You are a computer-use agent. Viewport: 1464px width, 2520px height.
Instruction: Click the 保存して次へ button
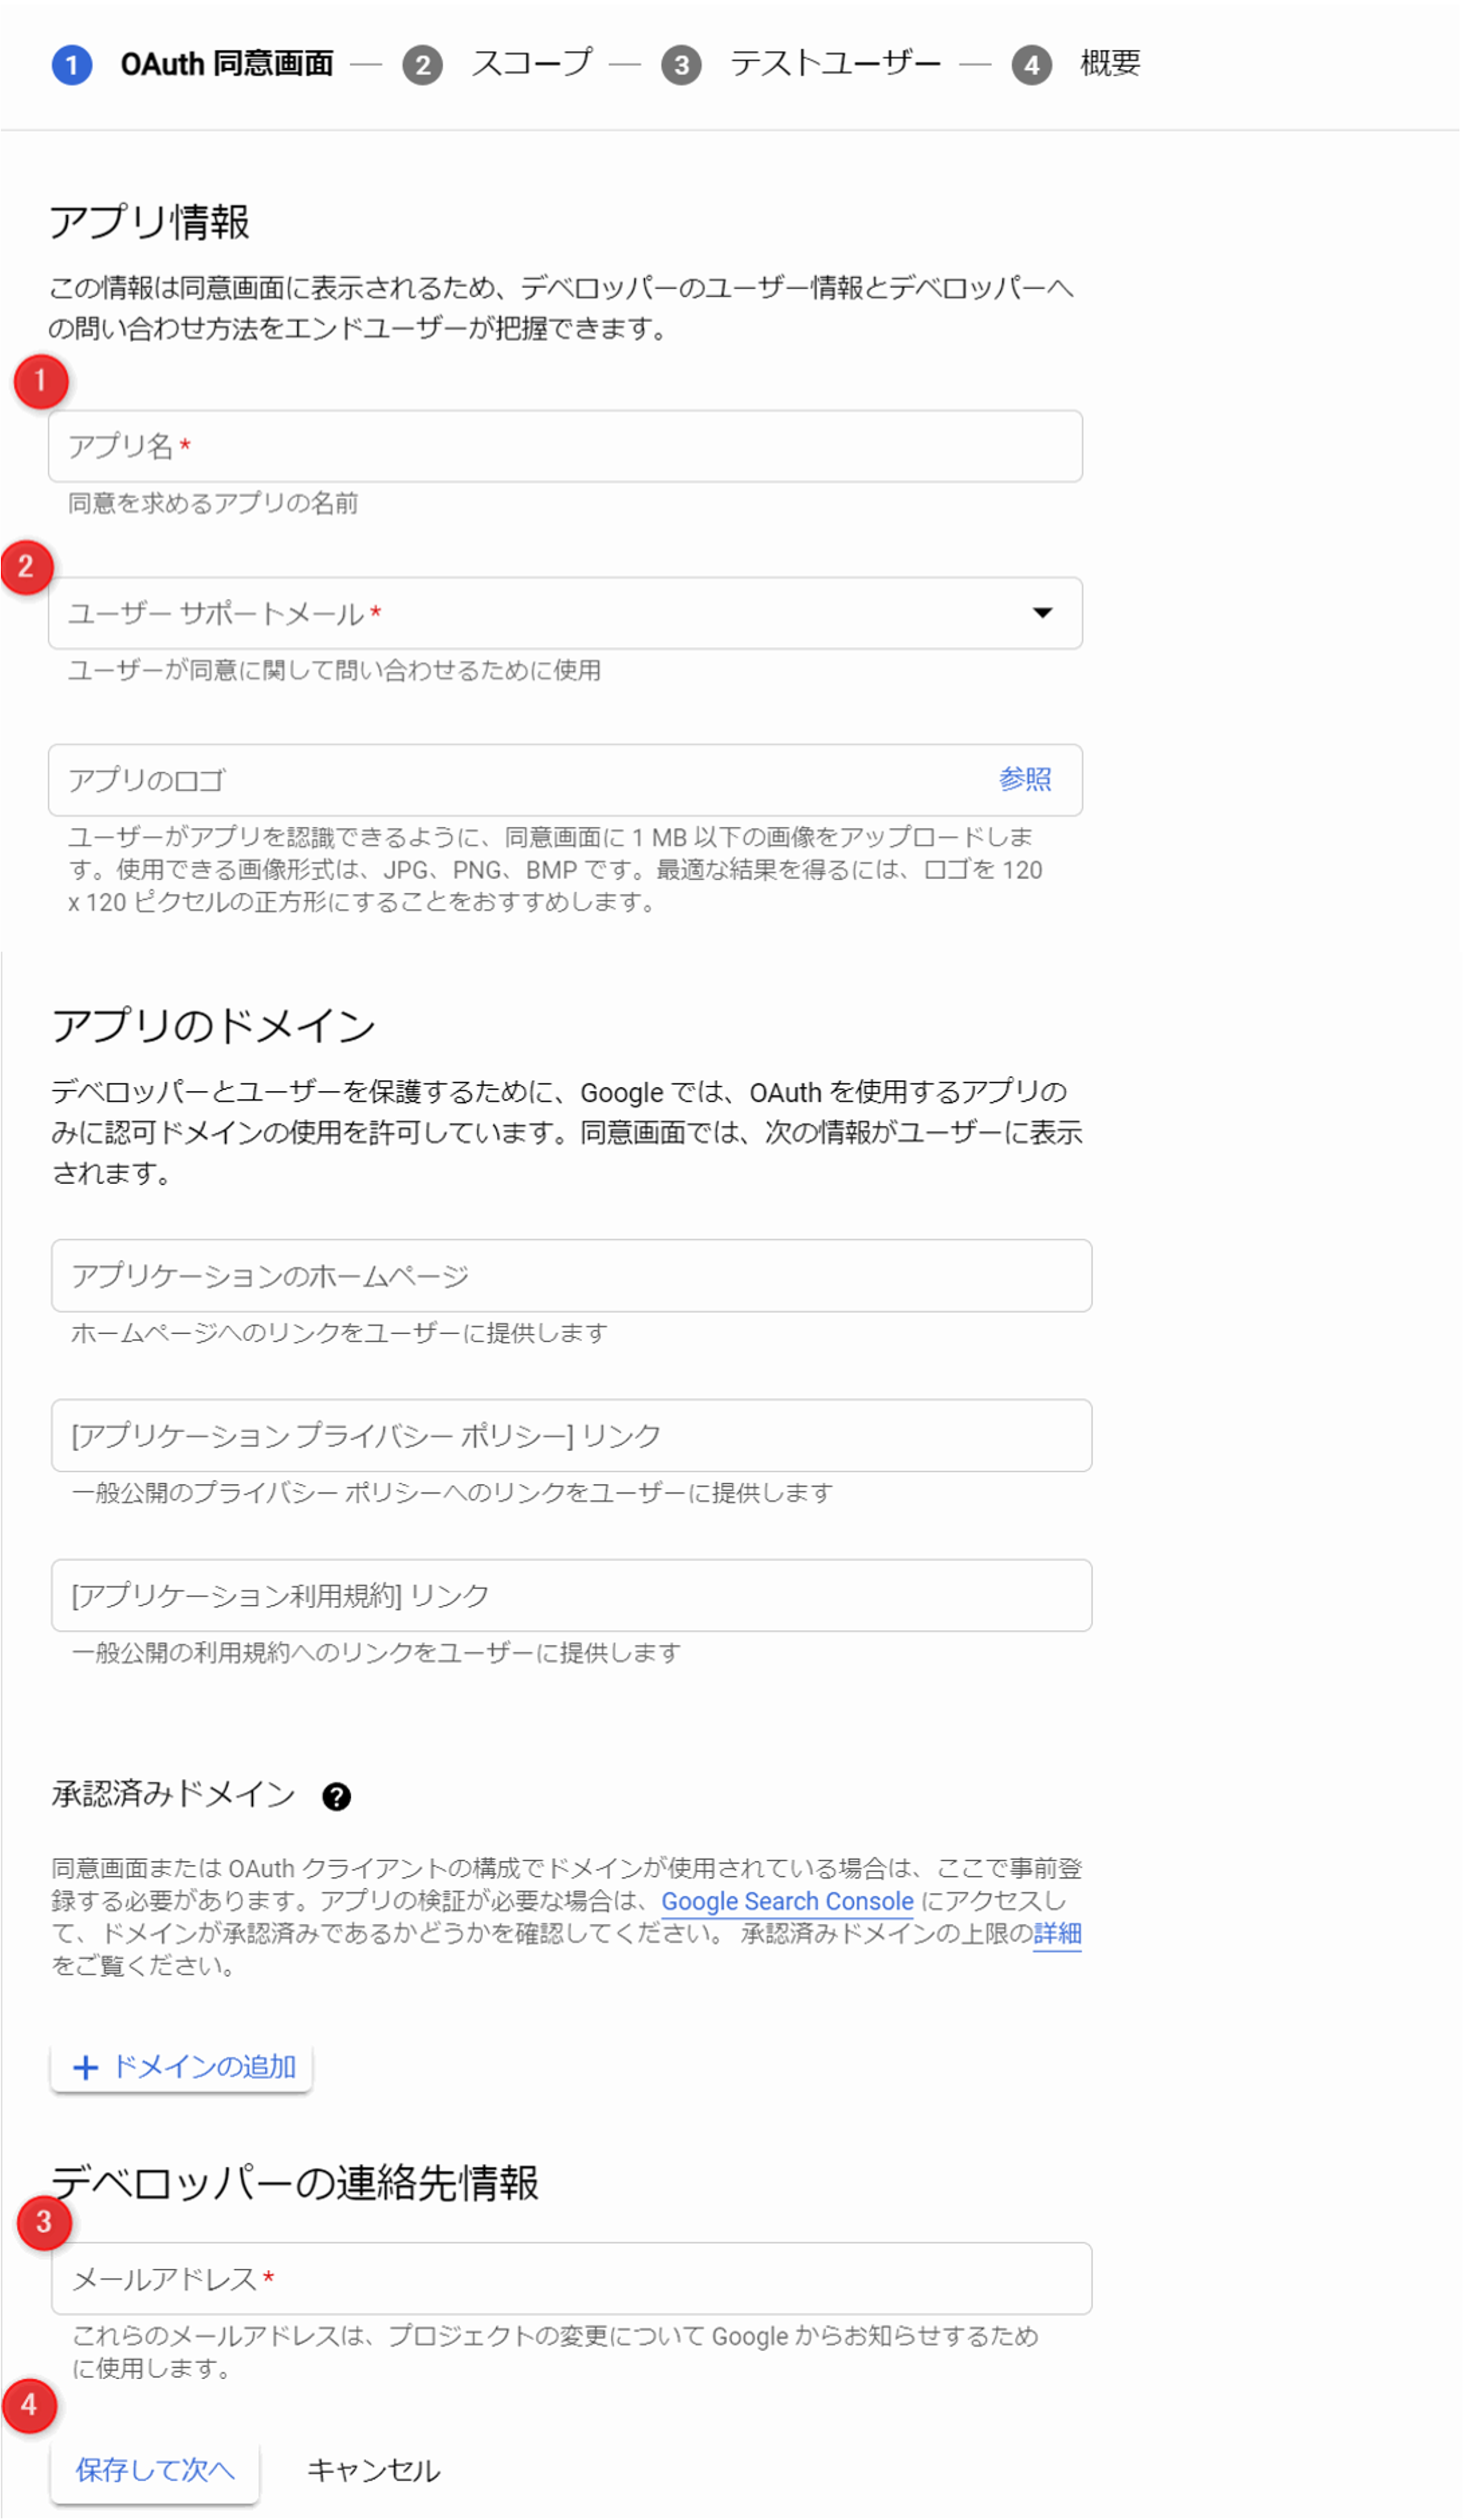point(155,2470)
